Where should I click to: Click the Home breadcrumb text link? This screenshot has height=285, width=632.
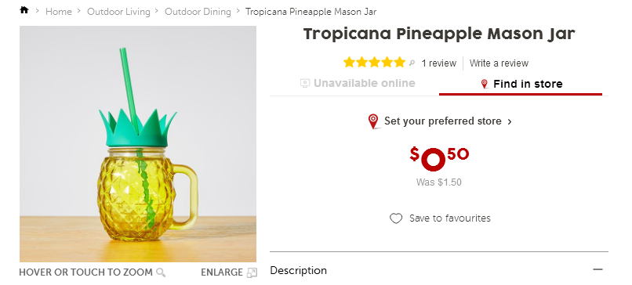pos(59,12)
